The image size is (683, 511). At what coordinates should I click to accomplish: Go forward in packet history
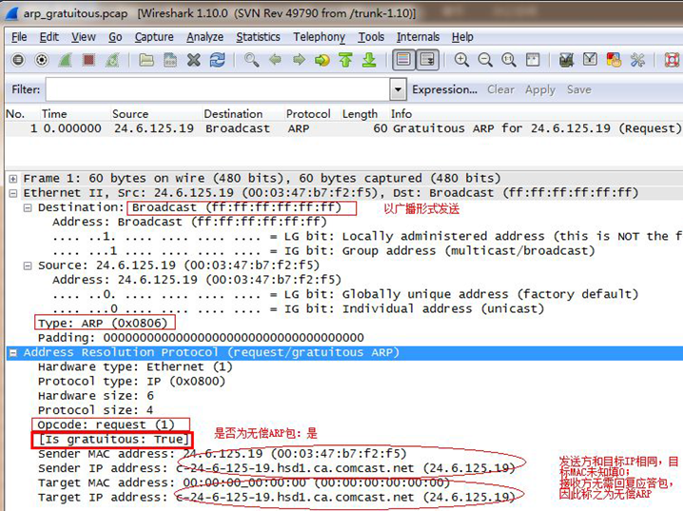(299, 60)
